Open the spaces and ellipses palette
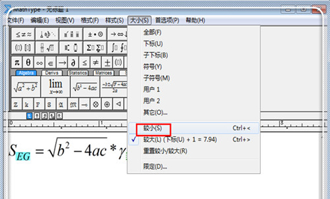330x199 pixels. click(47, 34)
